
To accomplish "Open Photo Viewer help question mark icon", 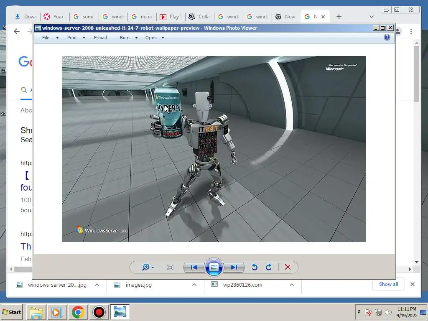I will point(387,37).
